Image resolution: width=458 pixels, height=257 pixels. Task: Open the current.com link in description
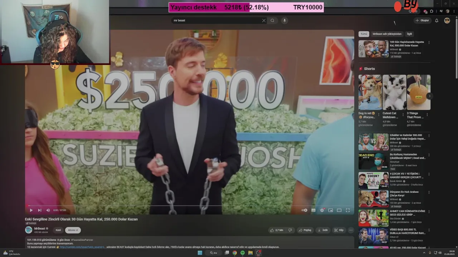tap(83, 247)
